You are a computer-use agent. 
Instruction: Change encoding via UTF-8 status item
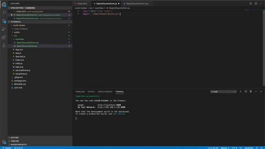point(234,148)
